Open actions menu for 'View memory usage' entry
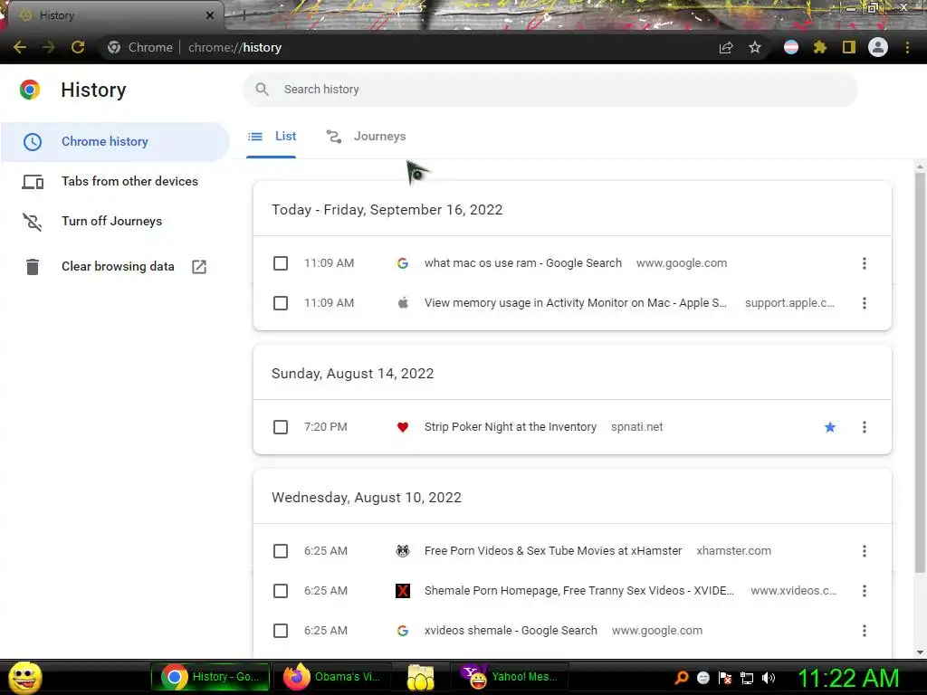927x695 pixels. tap(865, 303)
